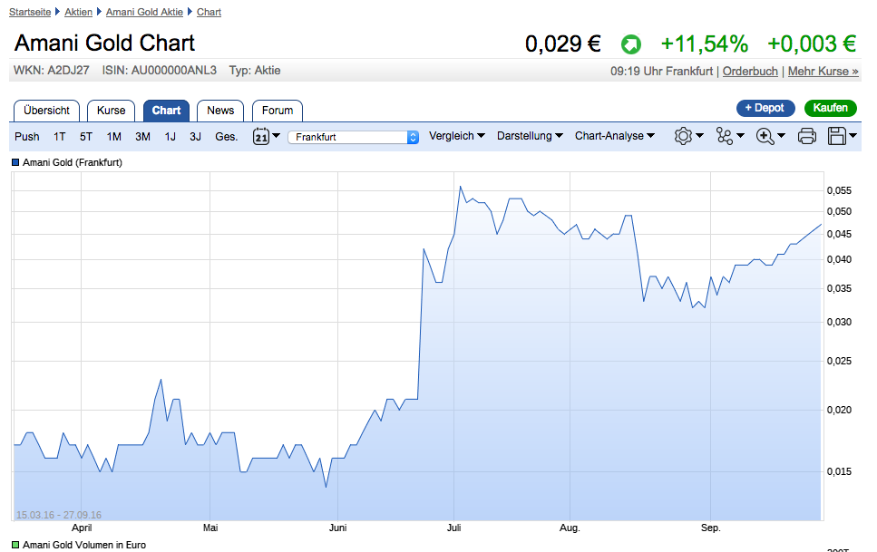The image size is (877, 552).
Task: Click the Amani Gold (Frankfurt) legend label
Action: 73,163
